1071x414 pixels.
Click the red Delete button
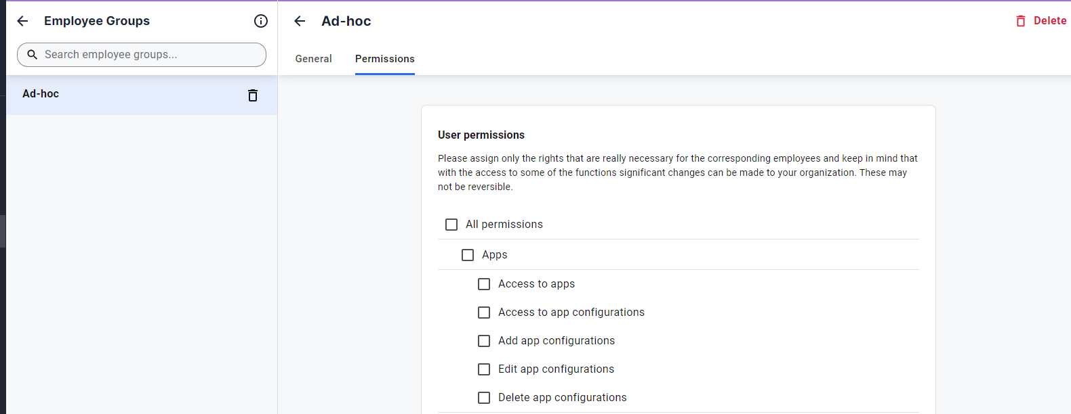click(x=1041, y=21)
